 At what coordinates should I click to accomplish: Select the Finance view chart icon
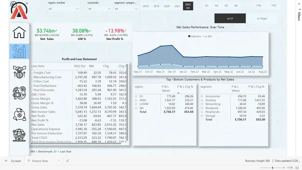click(x=19, y=51)
